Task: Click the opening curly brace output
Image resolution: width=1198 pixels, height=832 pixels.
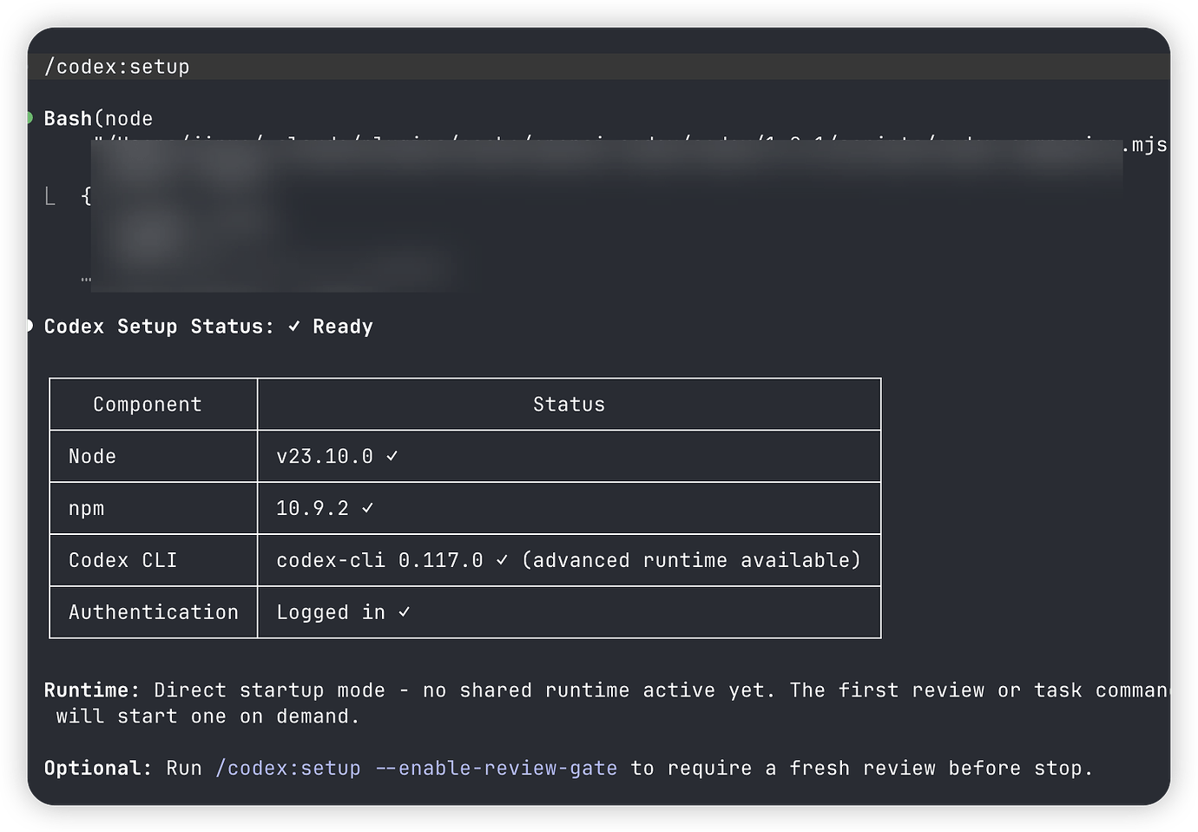Action: click(x=86, y=196)
